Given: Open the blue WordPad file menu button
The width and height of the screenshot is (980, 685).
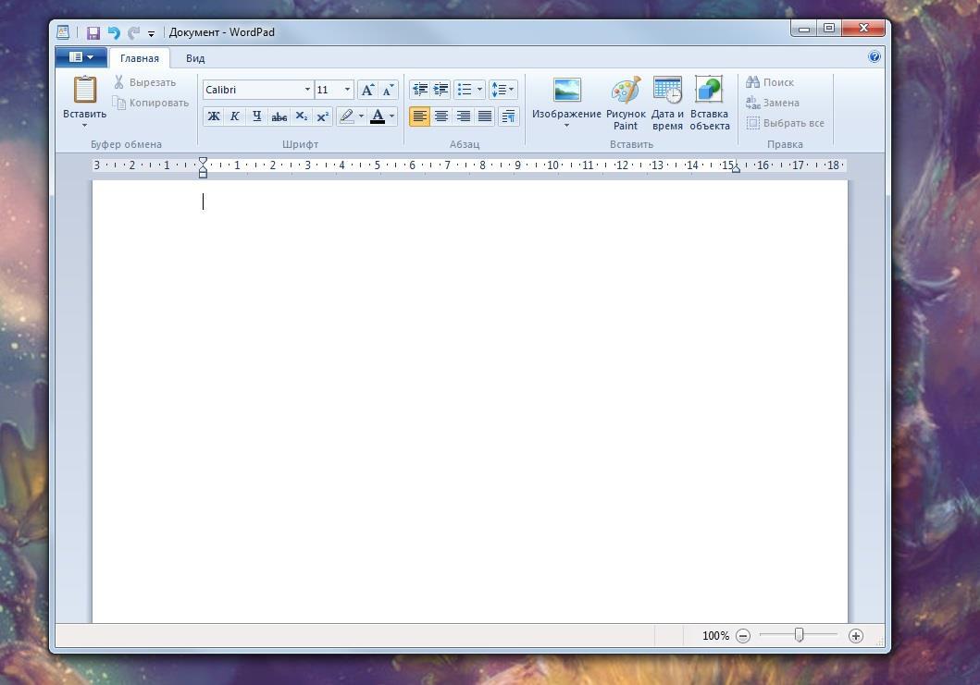Looking at the screenshot, I should click(x=81, y=57).
